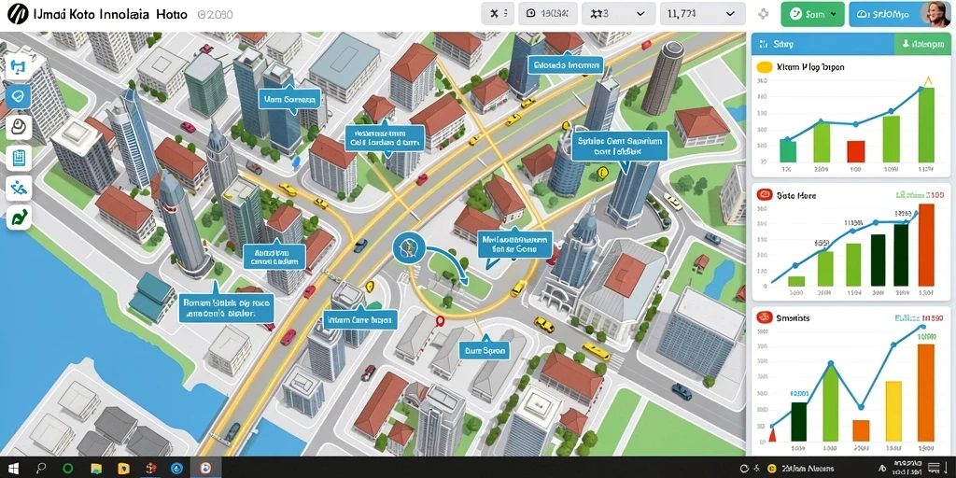This screenshot has width=956, height=478.
Task: Click the settings gear in top toolbar
Action: [x=764, y=14]
